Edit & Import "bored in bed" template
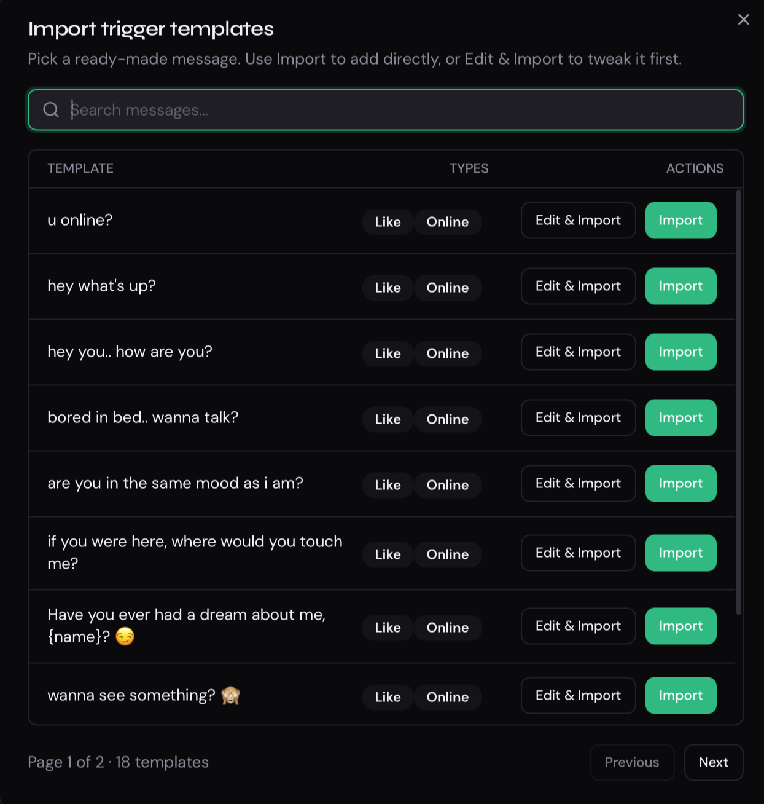Screen dimensions: 764x804 (578, 417)
